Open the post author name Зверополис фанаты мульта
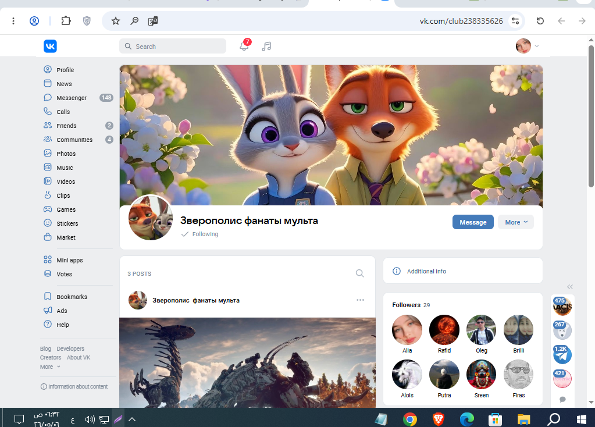595x427 pixels. (x=196, y=300)
